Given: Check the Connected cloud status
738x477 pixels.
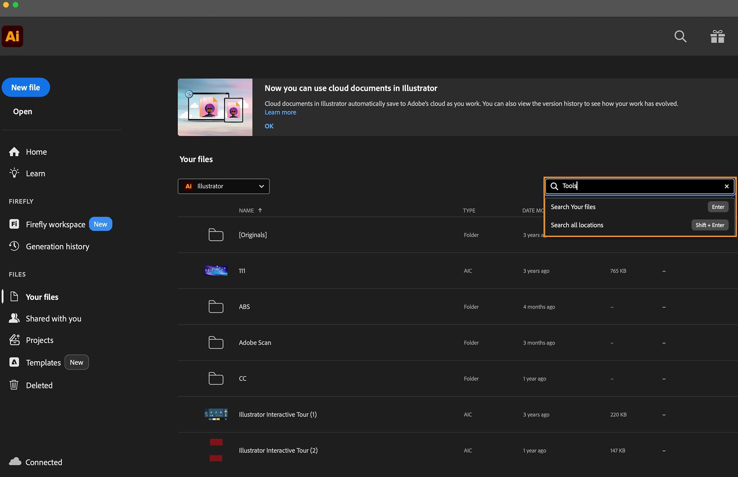Looking at the screenshot, I should tap(35, 462).
